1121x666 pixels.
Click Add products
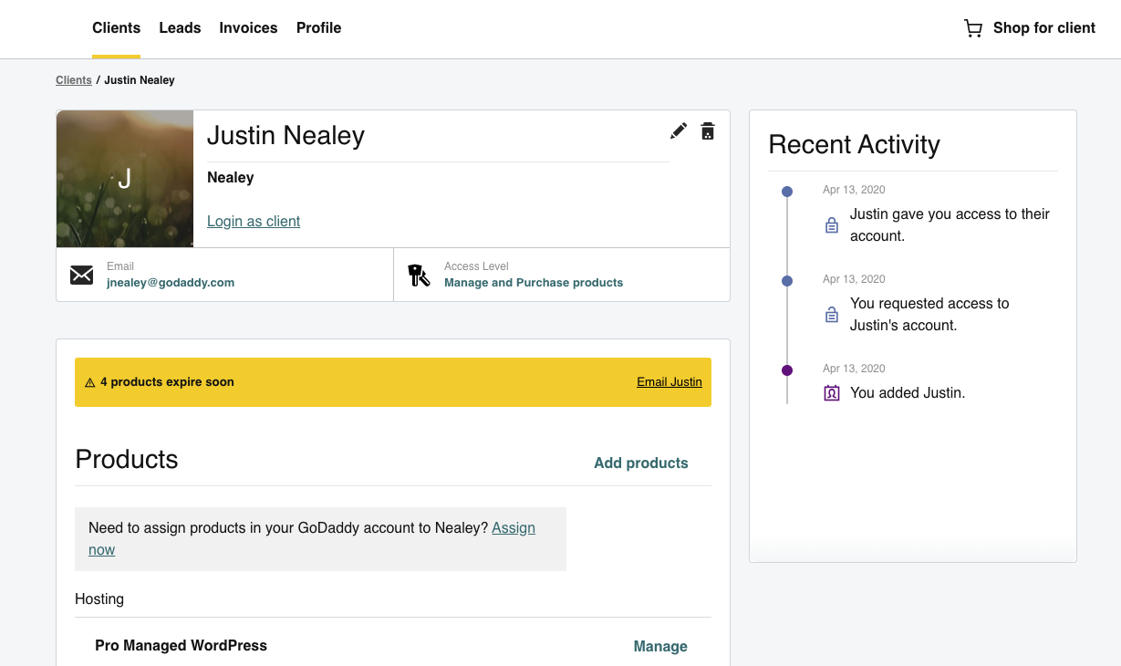tap(641, 463)
